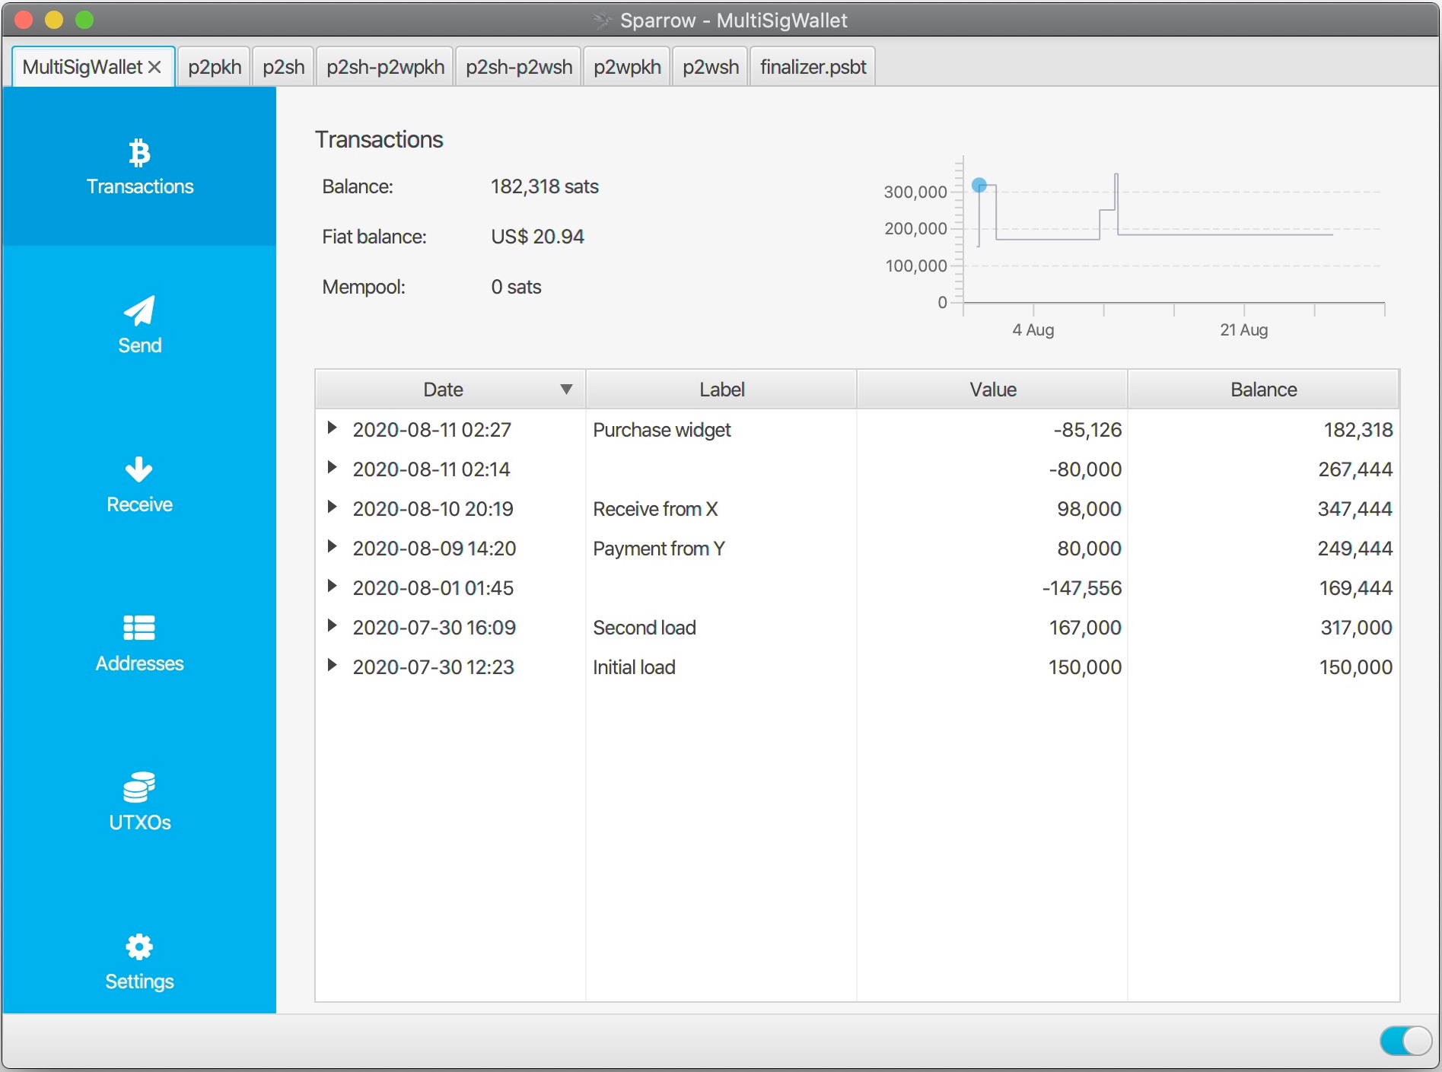
Task: Click the '0 sats' mempool value
Action: (x=516, y=287)
